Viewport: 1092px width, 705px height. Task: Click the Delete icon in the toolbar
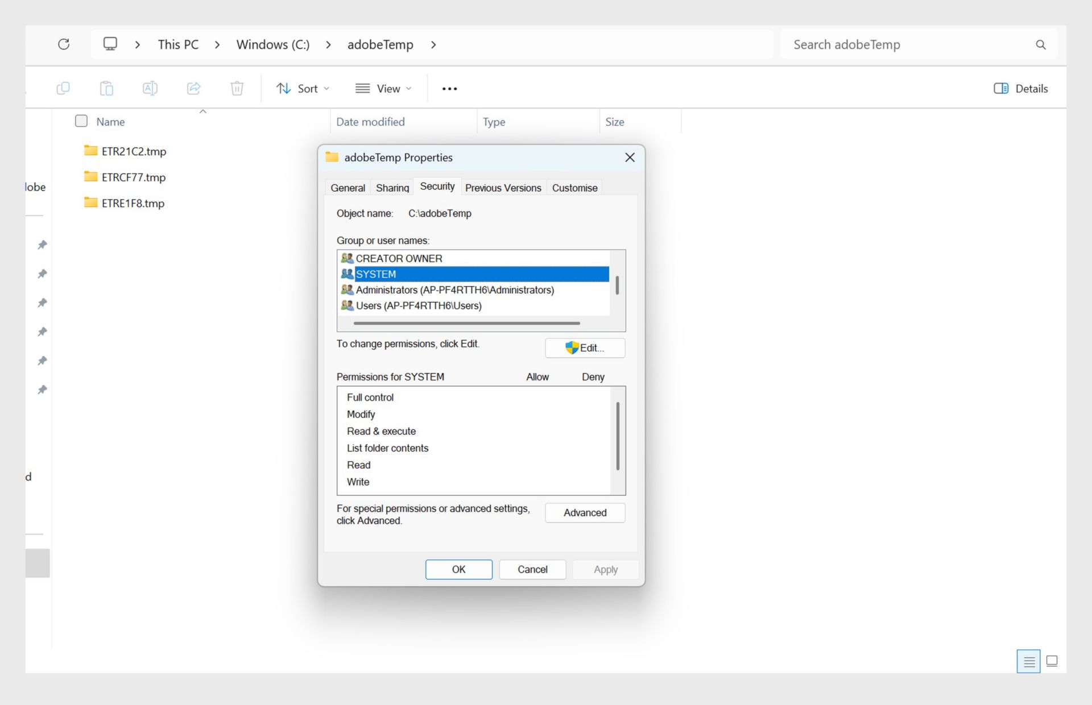coord(237,88)
